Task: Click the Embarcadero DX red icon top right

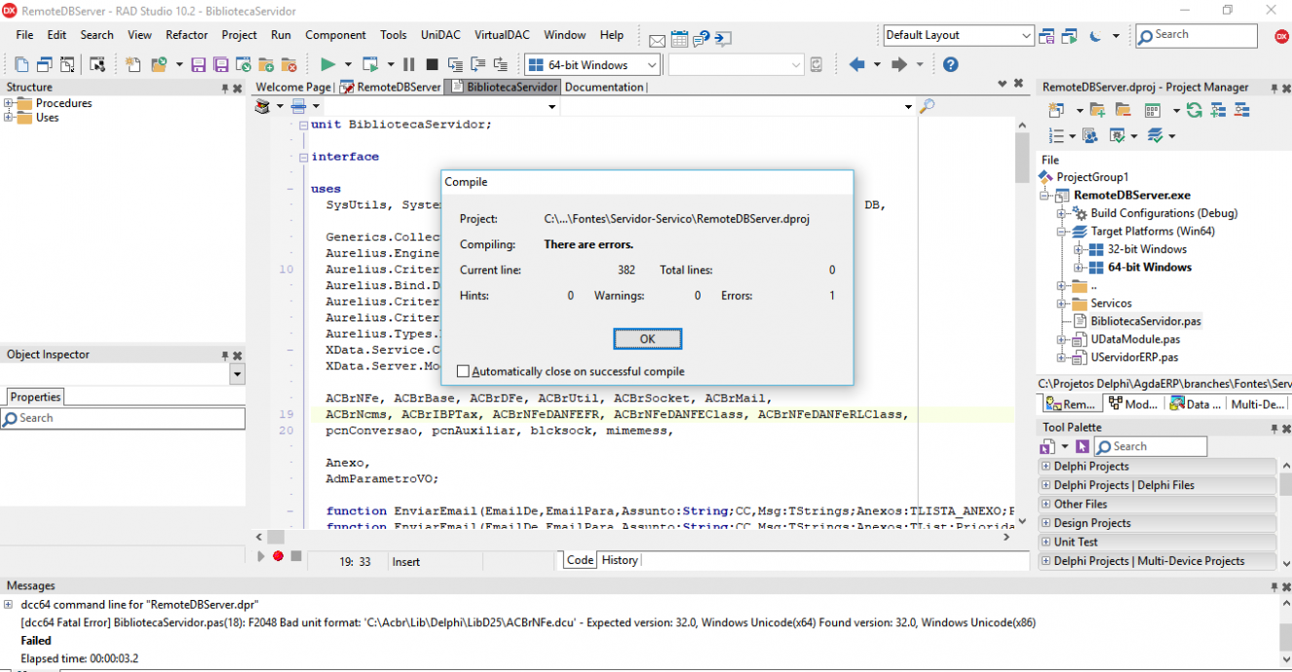Action: click(1281, 35)
